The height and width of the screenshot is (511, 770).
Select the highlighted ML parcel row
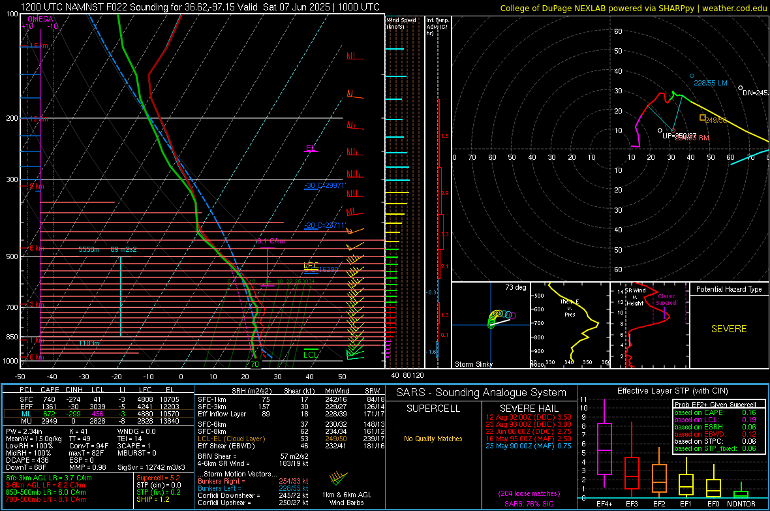[99, 414]
